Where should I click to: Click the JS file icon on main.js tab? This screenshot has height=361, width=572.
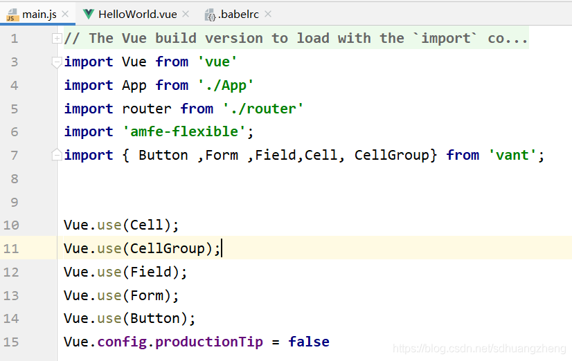point(12,15)
